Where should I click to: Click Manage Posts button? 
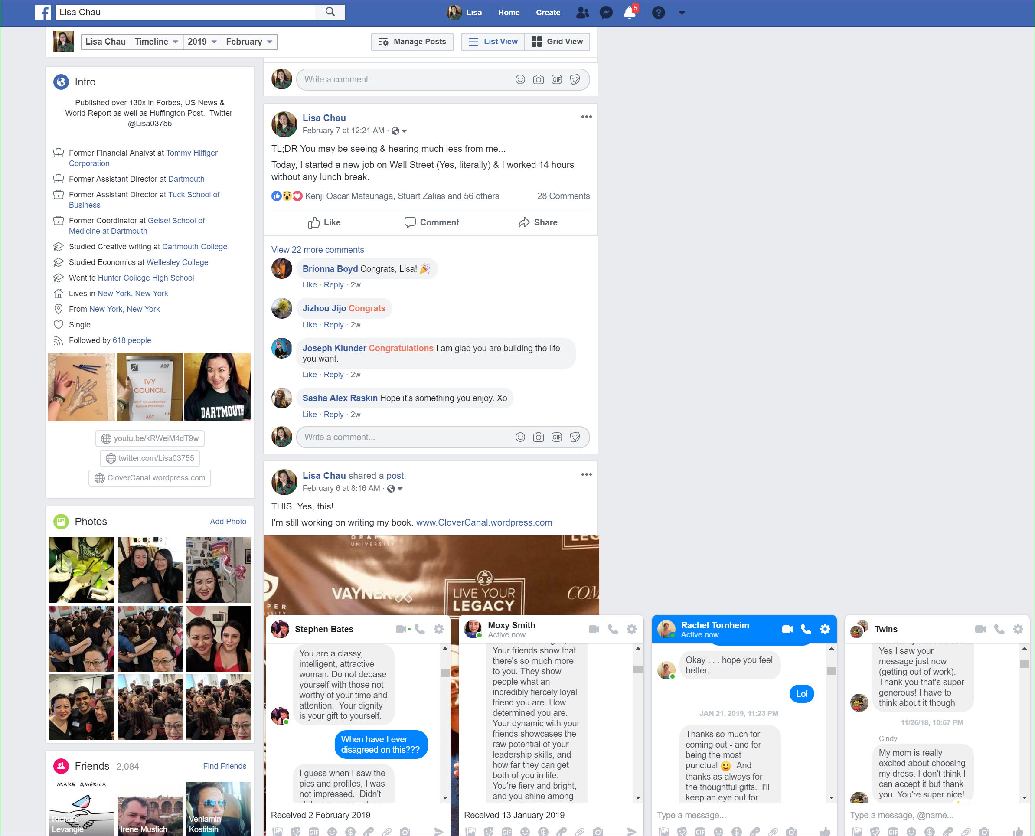412,42
